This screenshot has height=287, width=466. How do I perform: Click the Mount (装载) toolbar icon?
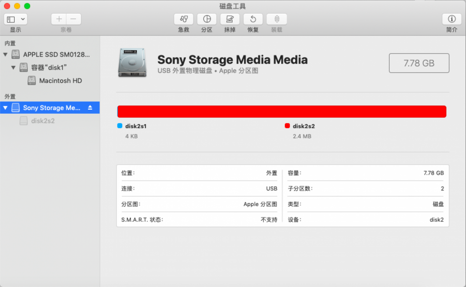point(276,19)
